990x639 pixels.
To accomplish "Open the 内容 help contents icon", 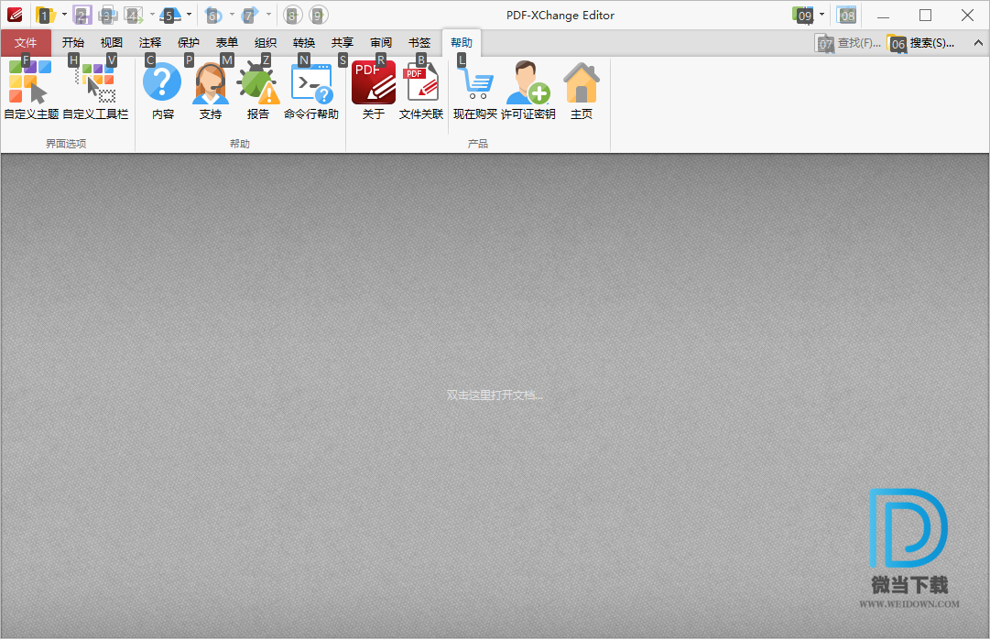I will click(162, 89).
